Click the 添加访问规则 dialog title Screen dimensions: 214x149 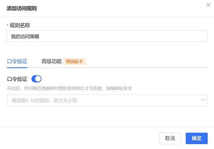pos(22,9)
